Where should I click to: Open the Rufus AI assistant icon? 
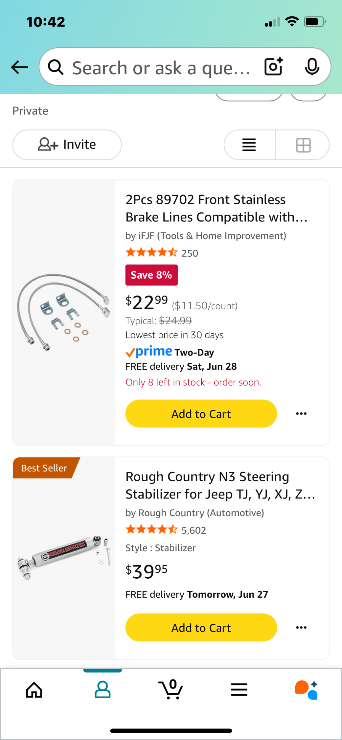click(306, 690)
